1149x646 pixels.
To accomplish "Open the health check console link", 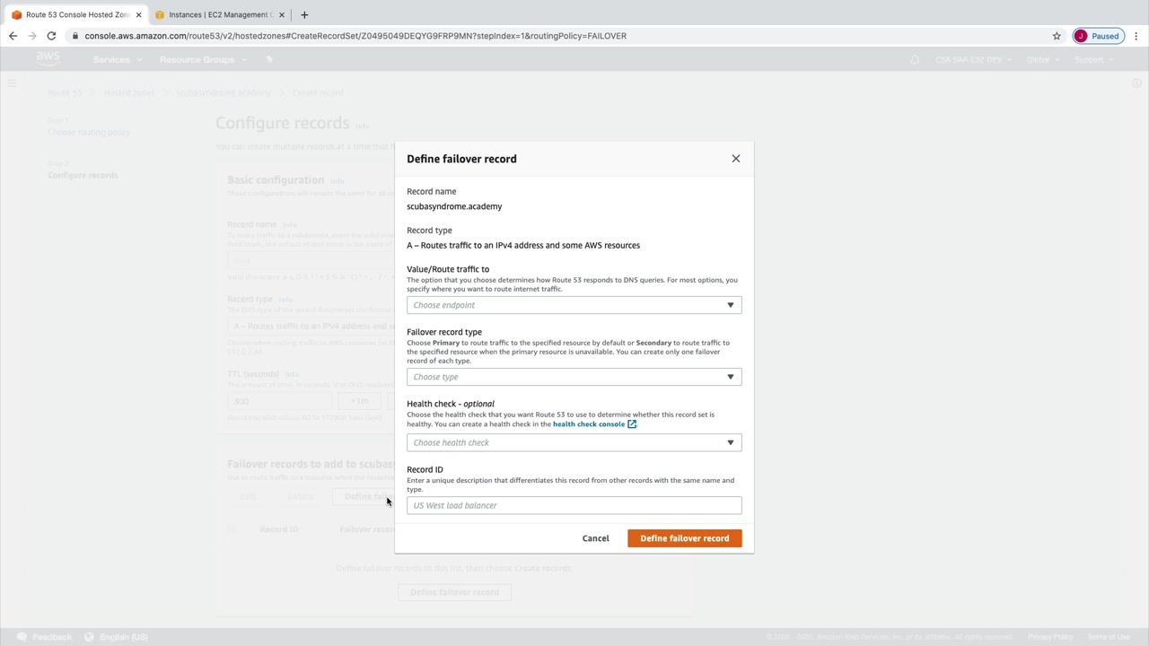I will [588, 424].
